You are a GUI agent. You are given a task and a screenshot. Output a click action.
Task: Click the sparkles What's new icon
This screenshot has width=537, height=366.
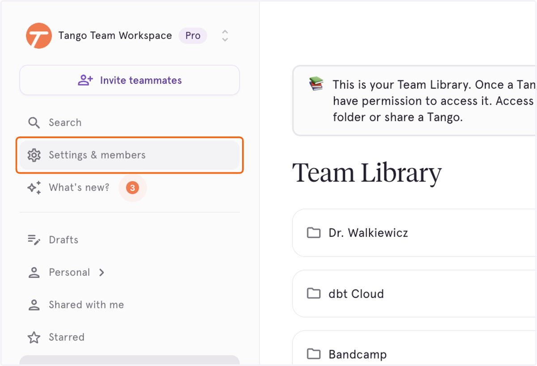click(34, 187)
